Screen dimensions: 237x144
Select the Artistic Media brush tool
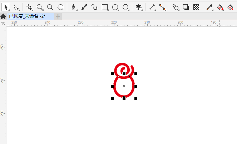point(84,7)
